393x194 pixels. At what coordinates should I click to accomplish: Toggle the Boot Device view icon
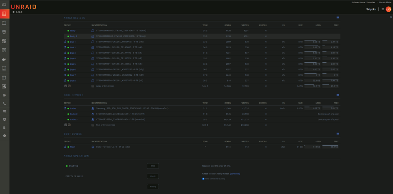click(x=338, y=134)
